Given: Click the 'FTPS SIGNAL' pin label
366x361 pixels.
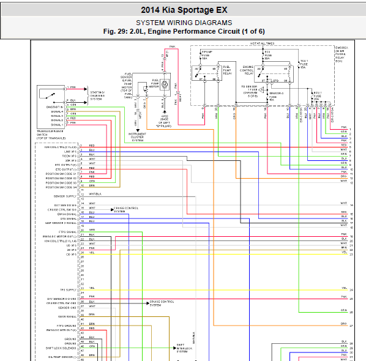Looking at the screenshot, I should 67,232.
